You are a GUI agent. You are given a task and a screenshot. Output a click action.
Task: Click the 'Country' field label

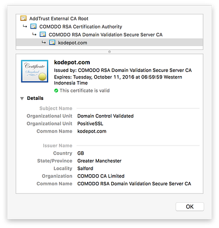(63, 153)
